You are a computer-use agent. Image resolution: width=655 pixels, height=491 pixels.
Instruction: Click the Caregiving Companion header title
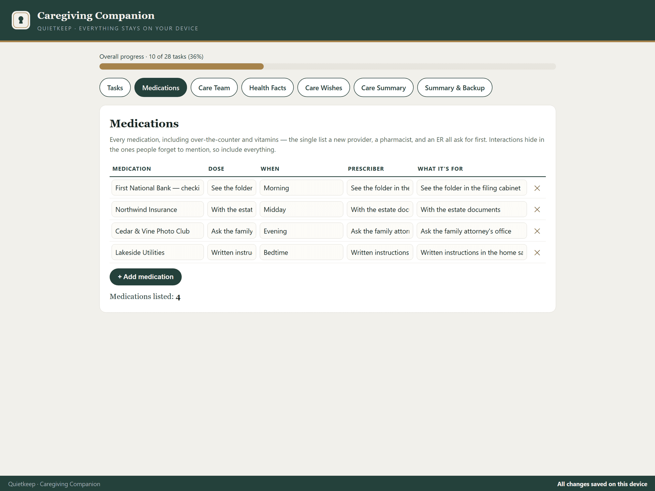click(96, 16)
